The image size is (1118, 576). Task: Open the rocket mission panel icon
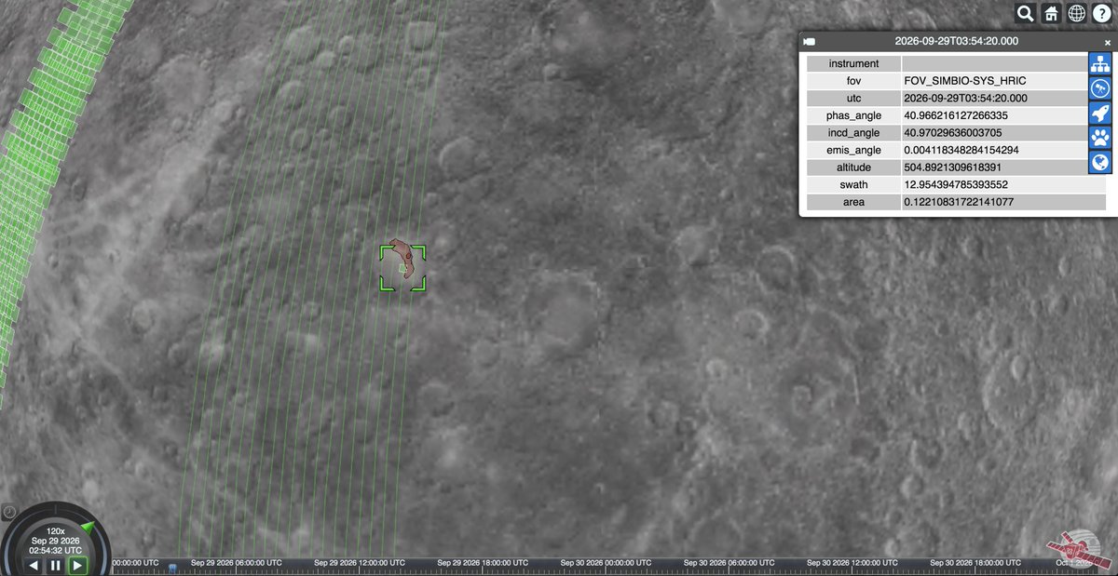1100,113
